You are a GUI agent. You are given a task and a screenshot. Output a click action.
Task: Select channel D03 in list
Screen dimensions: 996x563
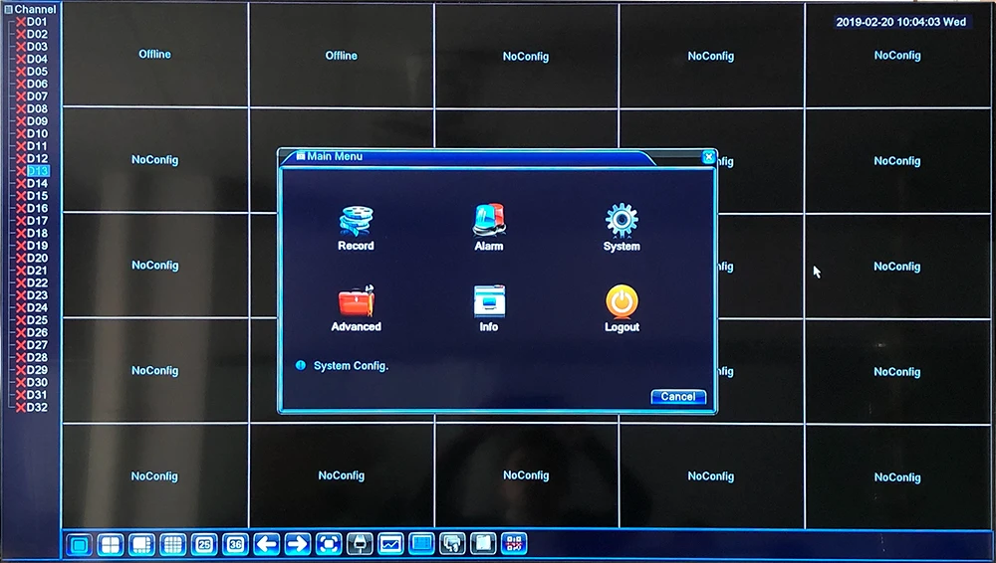[37, 47]
